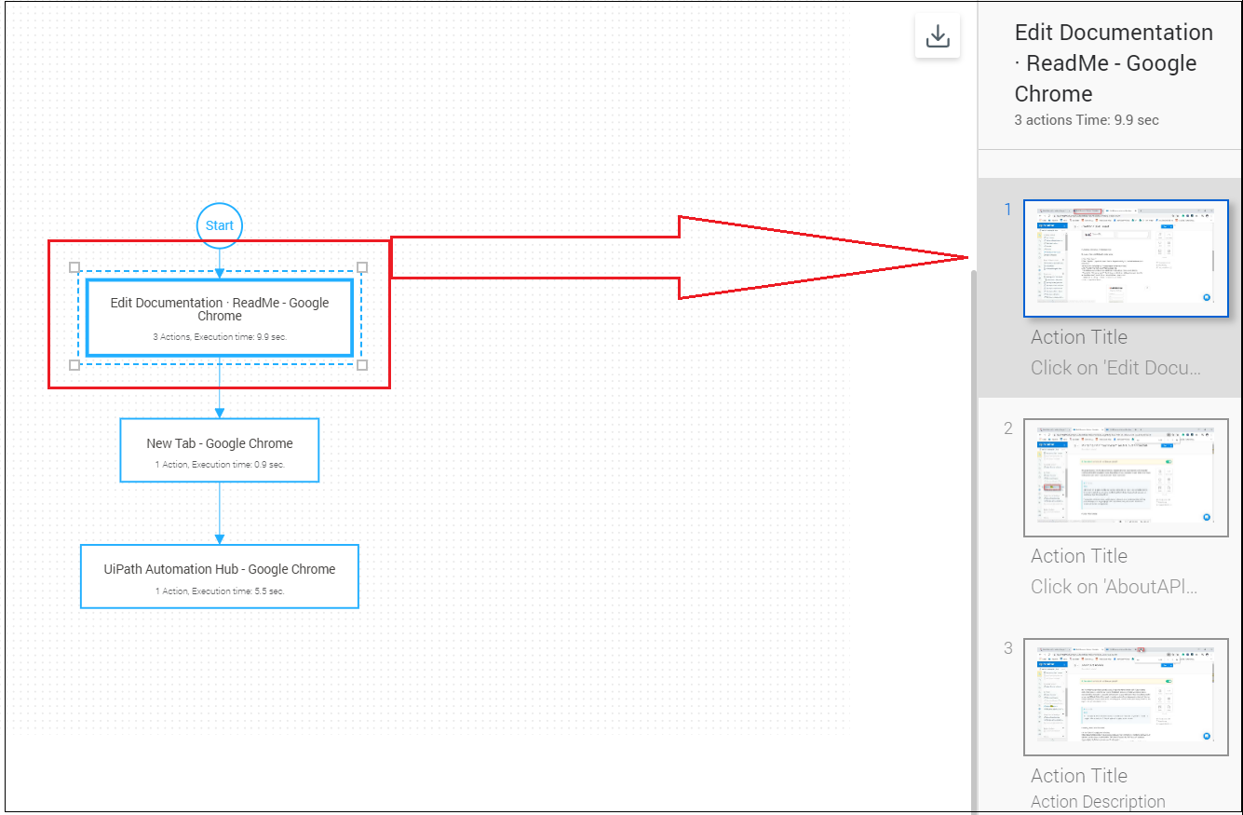
Task: Click the 'Click on Edit Docu...' description
Action: point(1115,368)
